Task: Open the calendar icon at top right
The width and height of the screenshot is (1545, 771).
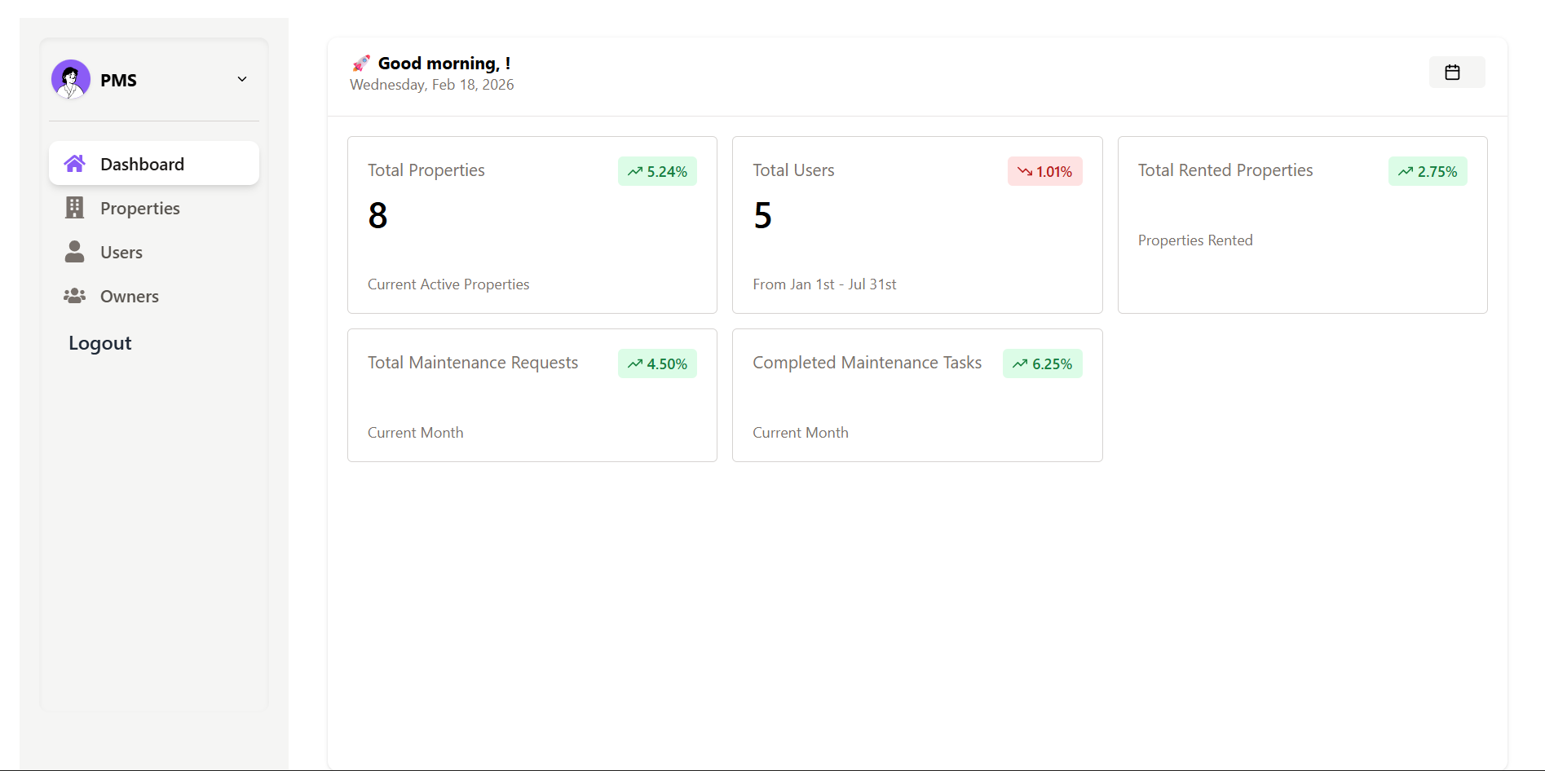Action: click(1456, 72)
